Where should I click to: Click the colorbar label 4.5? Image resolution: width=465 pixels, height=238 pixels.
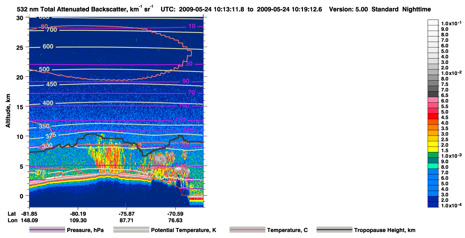445,117
